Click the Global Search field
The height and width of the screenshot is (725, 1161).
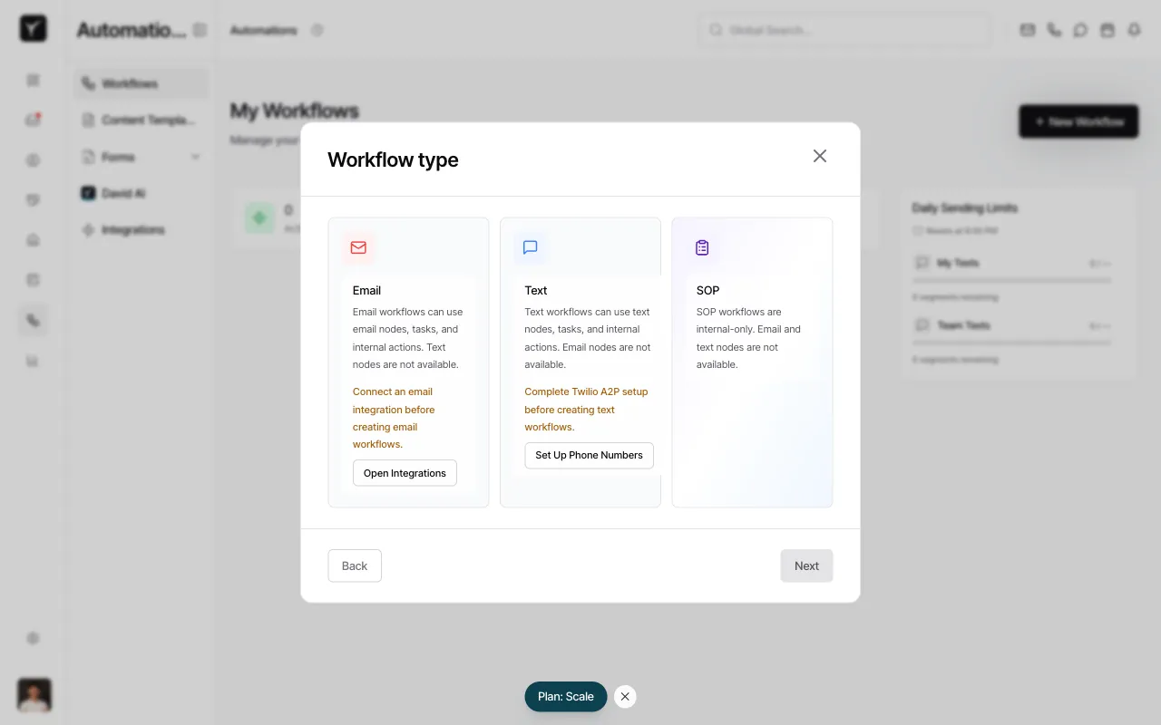(844, 30)
